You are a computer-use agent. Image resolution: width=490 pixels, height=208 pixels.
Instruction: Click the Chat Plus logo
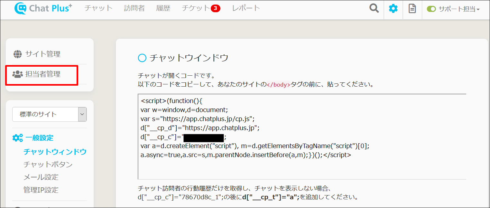pos(43,8)
